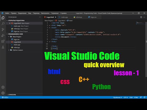The image size is (147, 110).
Task: Open the Search view in activity bar
Action: pos(3,24)
